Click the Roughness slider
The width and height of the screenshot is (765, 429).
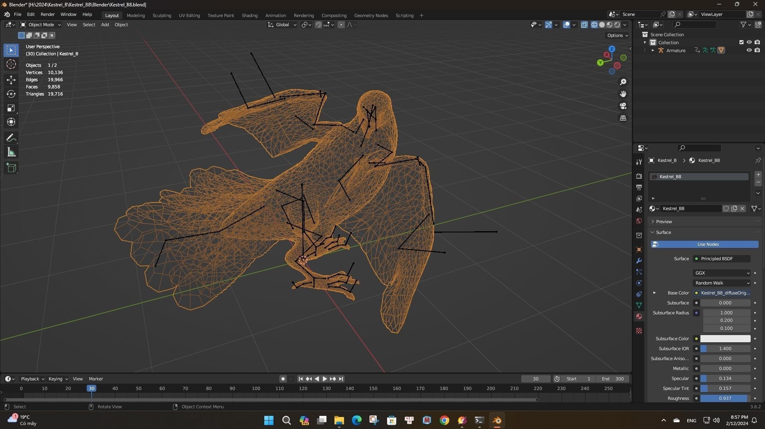[x=725, y=398]
